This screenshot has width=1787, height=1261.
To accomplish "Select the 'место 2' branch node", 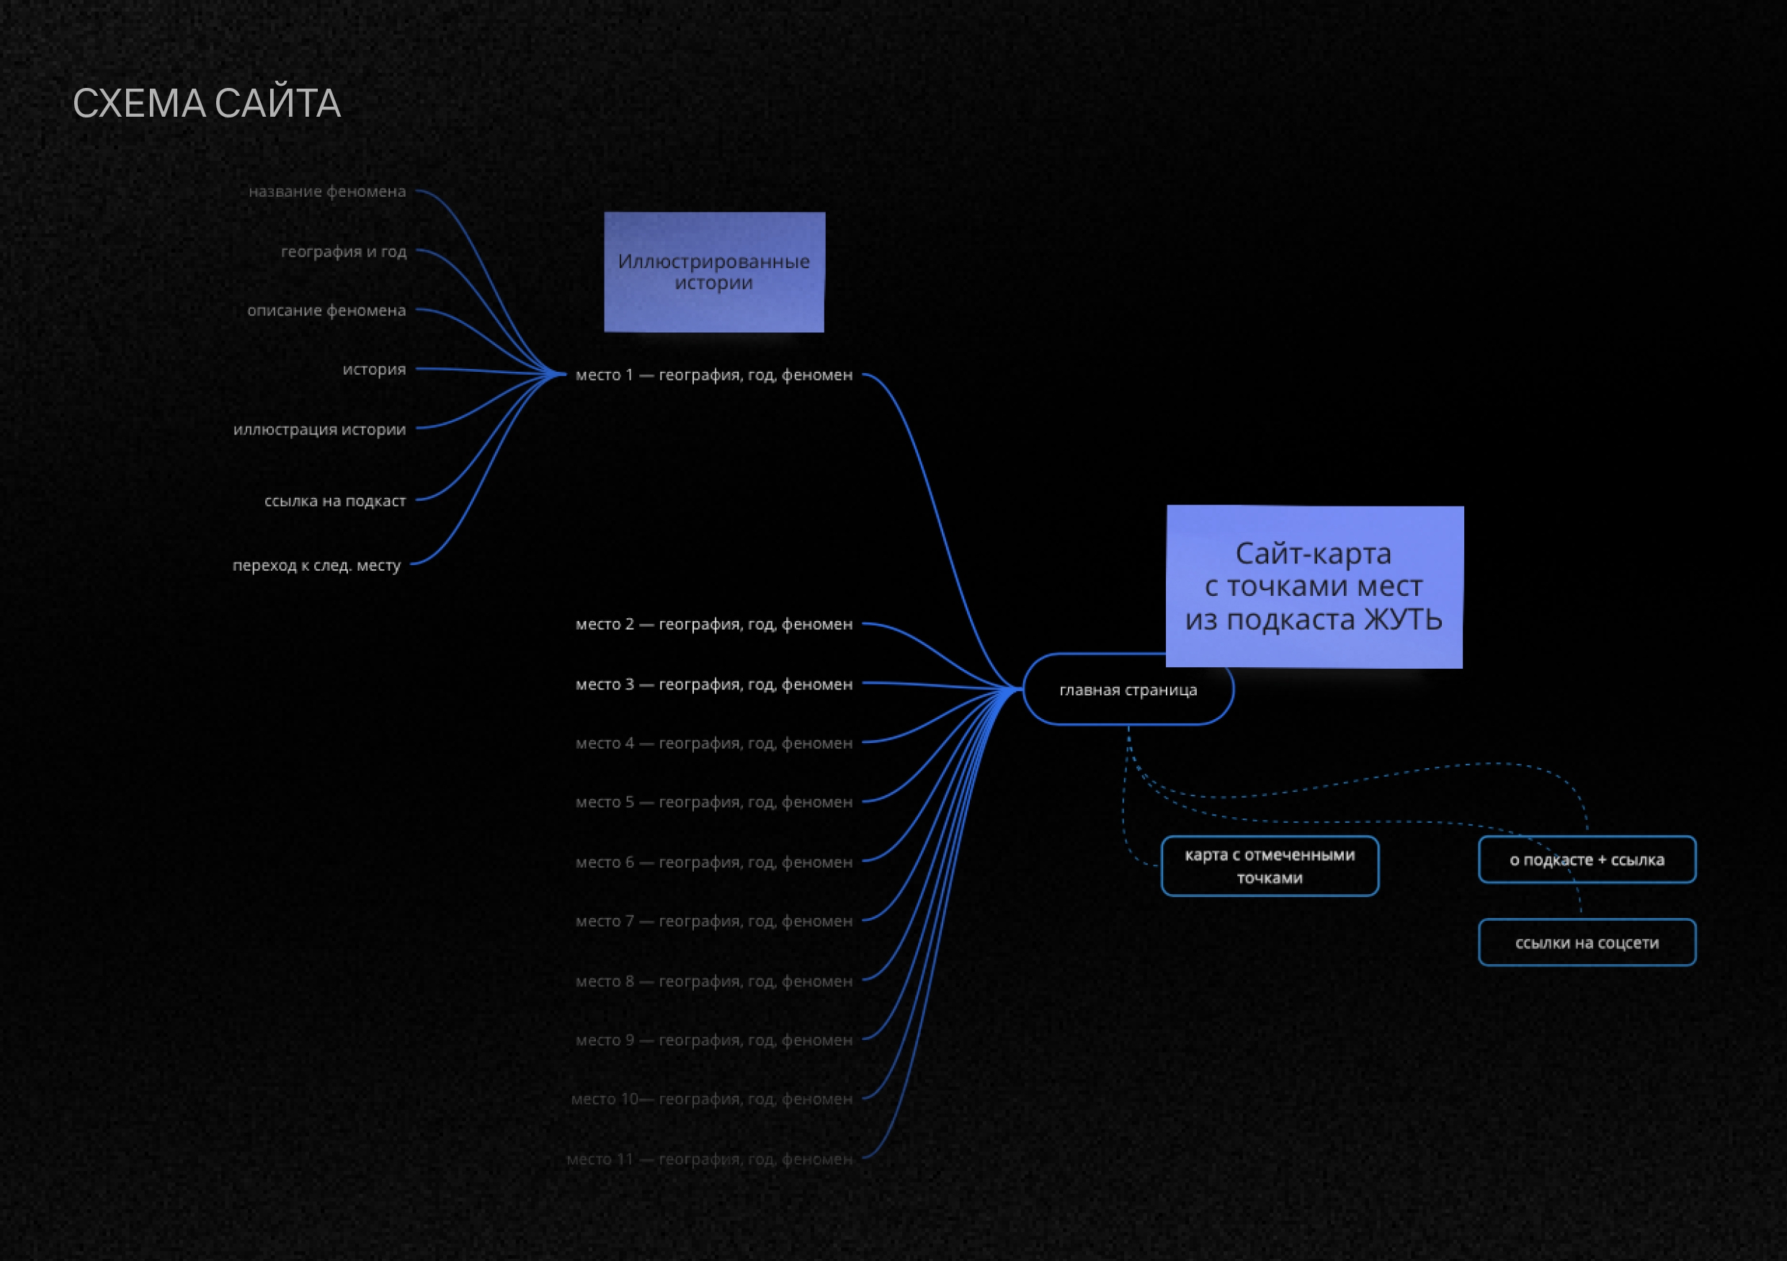I will [x=713, y=624].
